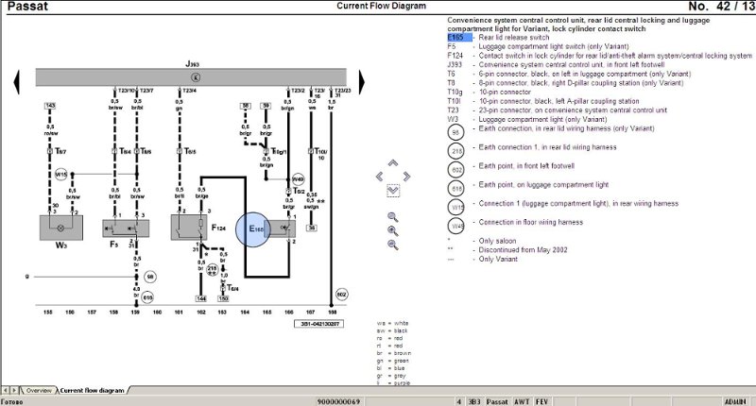Switch to the Overview tab

(39, 391)
